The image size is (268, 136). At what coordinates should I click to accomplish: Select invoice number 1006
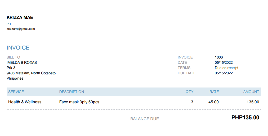[219, 57]
